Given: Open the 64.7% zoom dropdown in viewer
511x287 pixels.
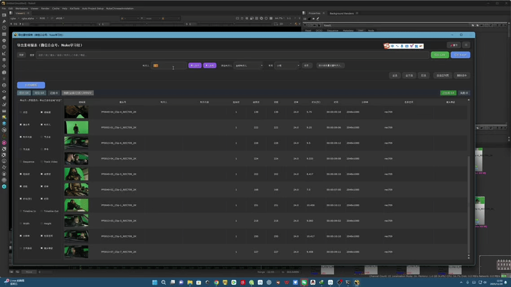Looking at the screenshot, I should tap(280, 18).
